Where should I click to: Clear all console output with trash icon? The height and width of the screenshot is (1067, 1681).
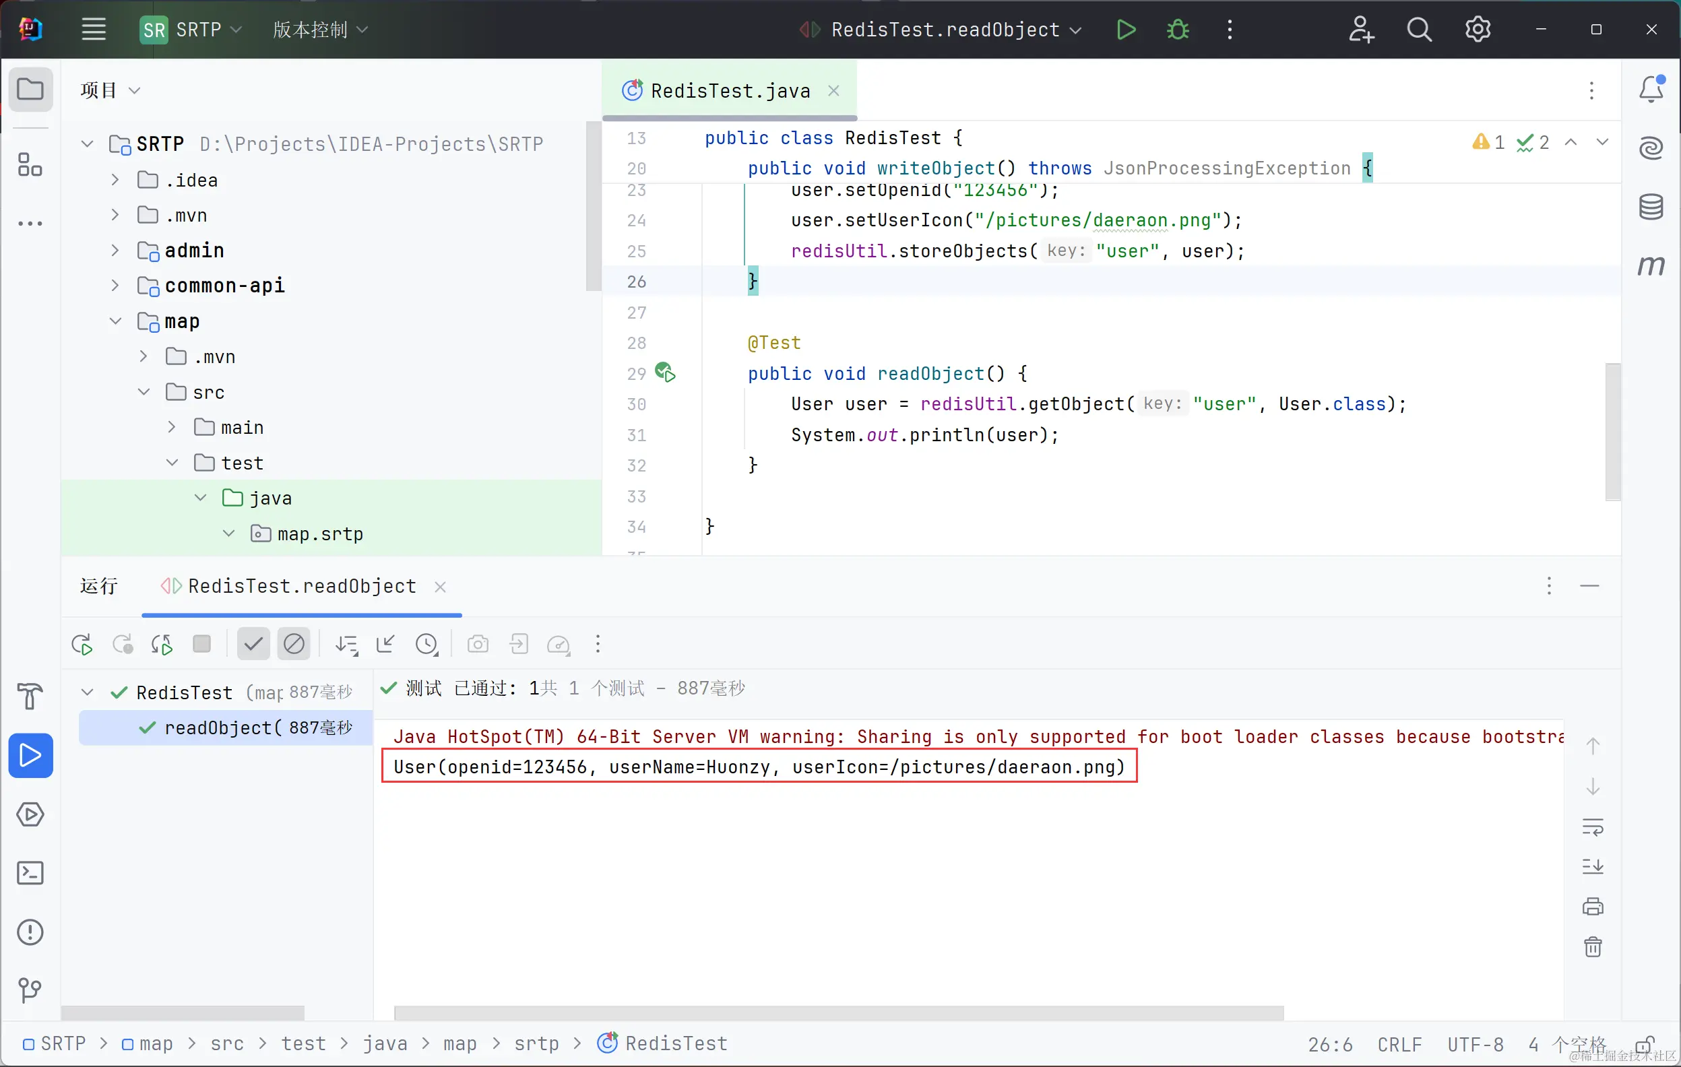click(1592, 947)
